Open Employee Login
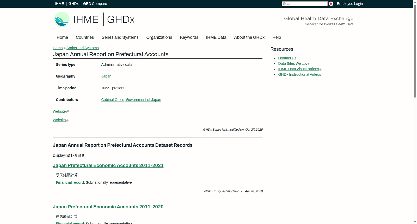417x224 pixels. tap(350, 4)
